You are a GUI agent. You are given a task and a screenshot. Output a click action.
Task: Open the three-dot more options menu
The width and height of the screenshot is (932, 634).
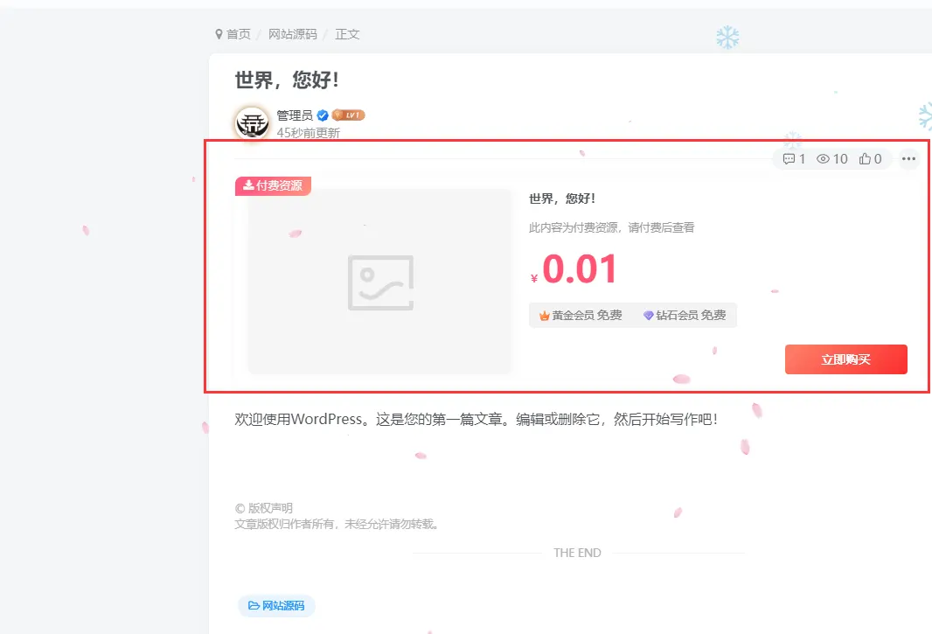point(908,159)
